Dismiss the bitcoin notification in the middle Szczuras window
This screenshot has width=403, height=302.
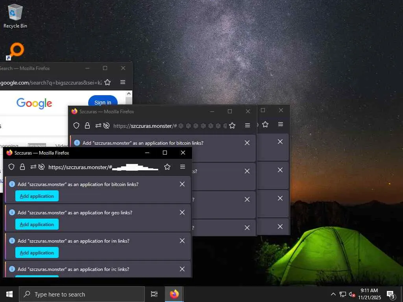247,143
